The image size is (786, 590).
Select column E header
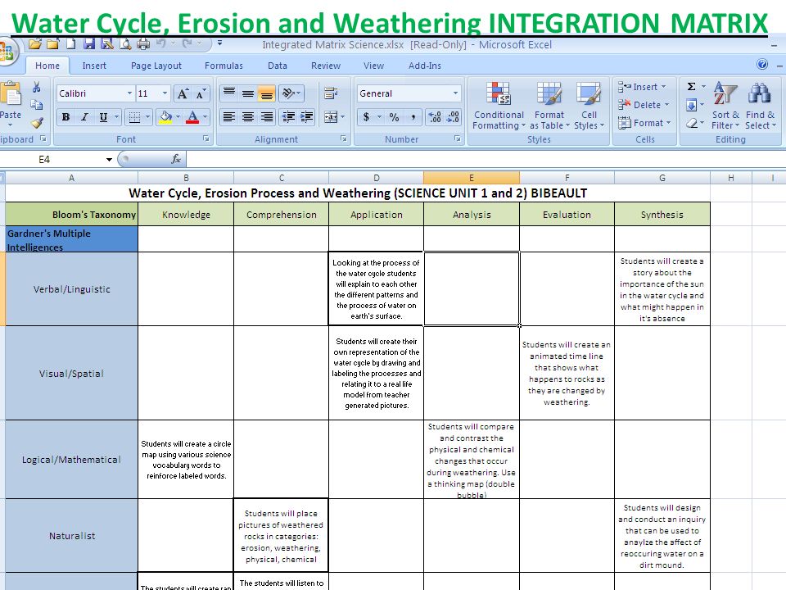tap(472, 178)
